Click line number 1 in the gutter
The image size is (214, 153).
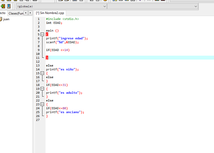point(39,19)
